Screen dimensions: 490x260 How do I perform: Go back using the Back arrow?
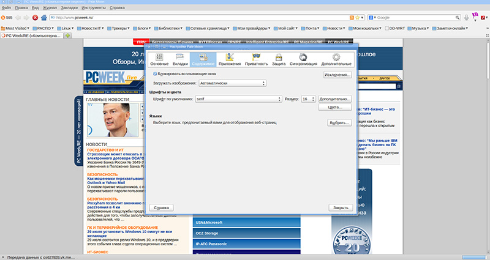[x=18, y=18]
